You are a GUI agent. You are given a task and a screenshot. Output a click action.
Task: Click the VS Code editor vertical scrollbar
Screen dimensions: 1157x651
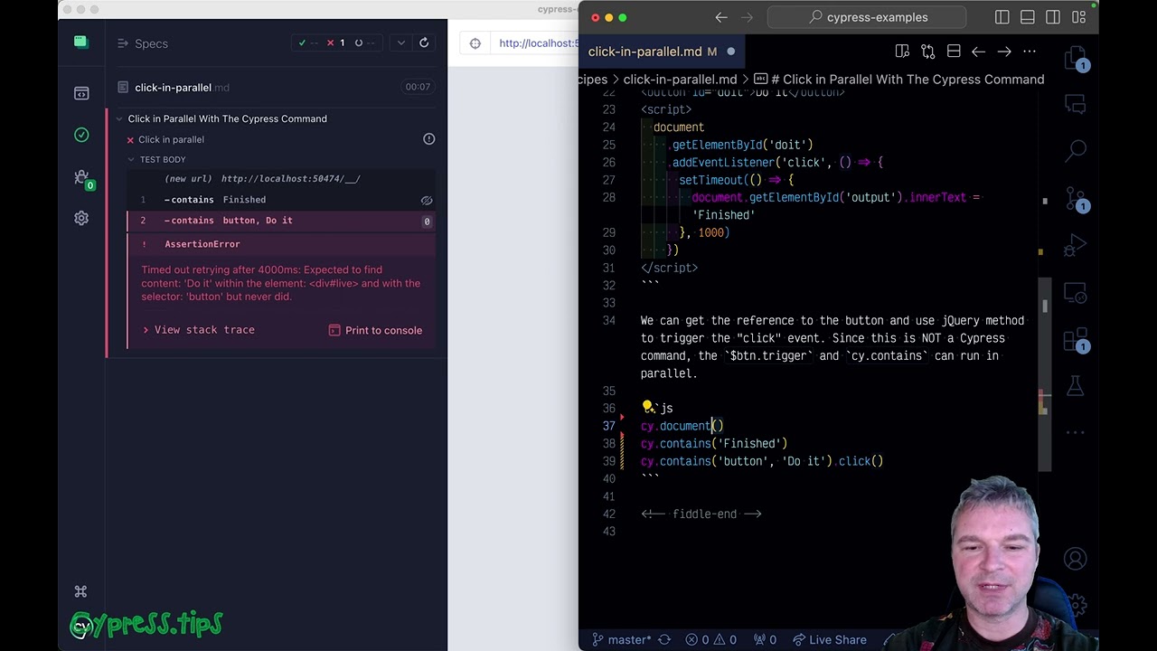click(x=1044, y=373)
